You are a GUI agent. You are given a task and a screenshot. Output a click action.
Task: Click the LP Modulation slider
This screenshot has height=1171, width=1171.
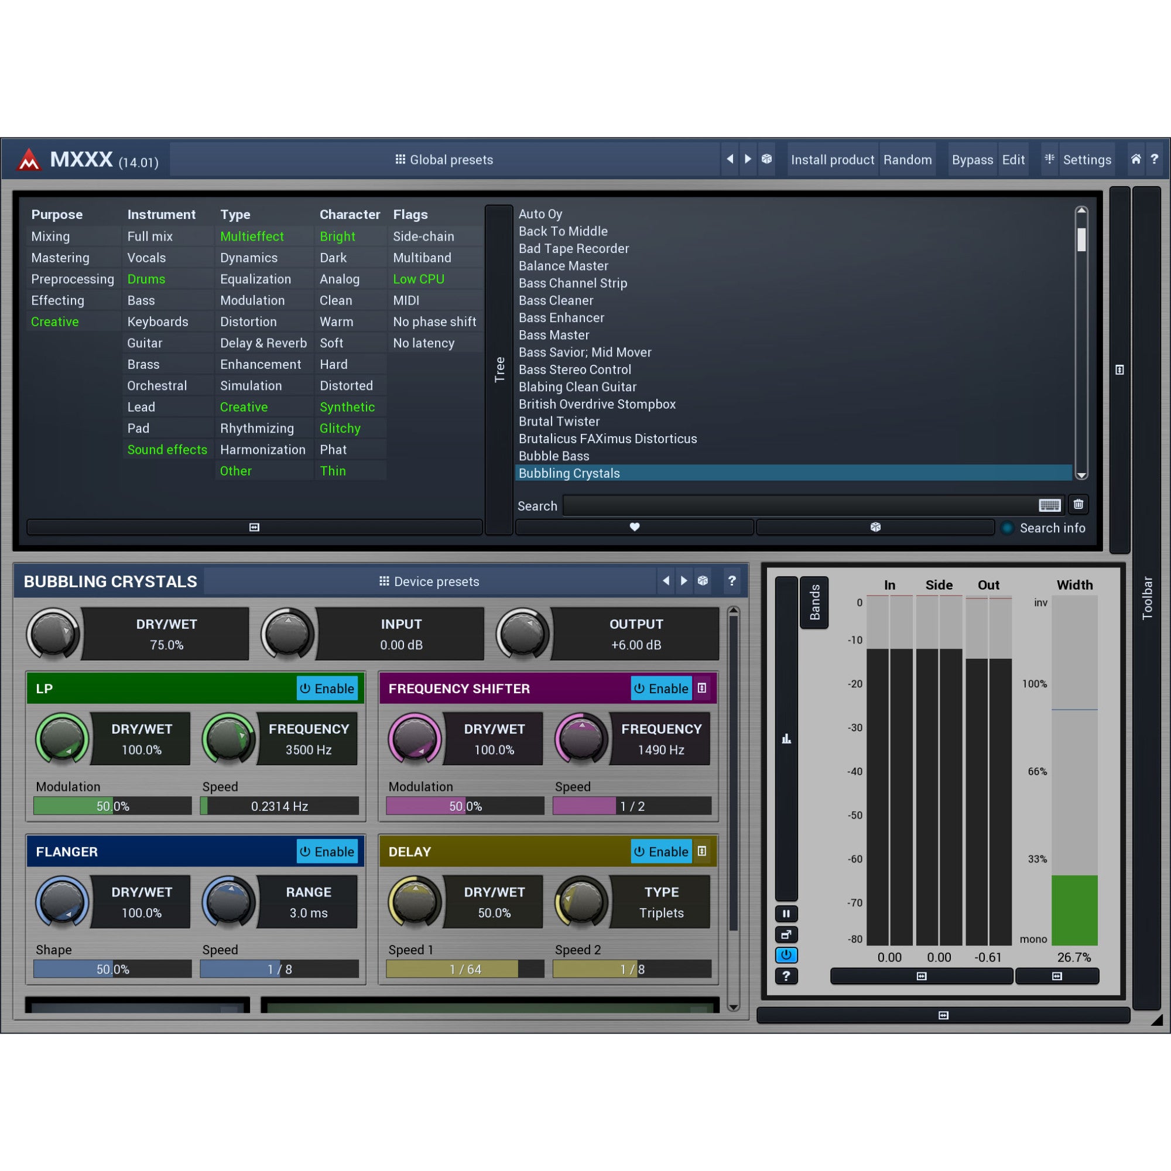113,806
